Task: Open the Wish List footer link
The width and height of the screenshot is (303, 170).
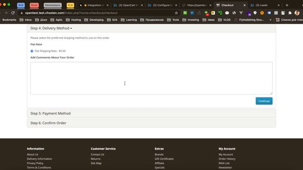Action: tap(224, 163)
